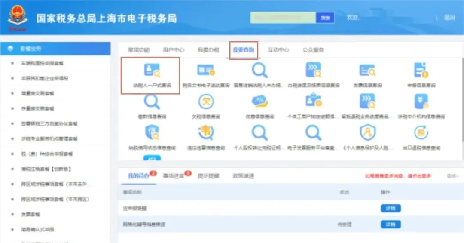Viewport: 464px width, 243px height.
Task: Open the 优惠信息查询 icon
Action: (259, 102)
